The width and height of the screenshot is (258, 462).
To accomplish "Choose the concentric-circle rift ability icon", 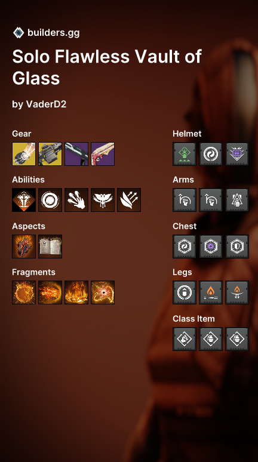I will 50,200.
